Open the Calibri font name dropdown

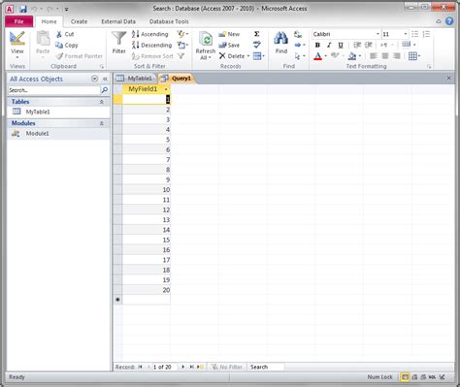coord(378,34)
